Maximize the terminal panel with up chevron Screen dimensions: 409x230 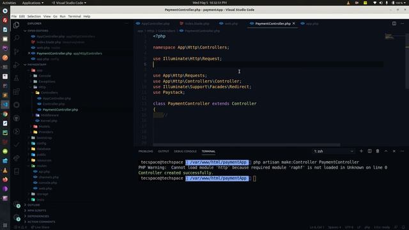(x=386, y=151)
